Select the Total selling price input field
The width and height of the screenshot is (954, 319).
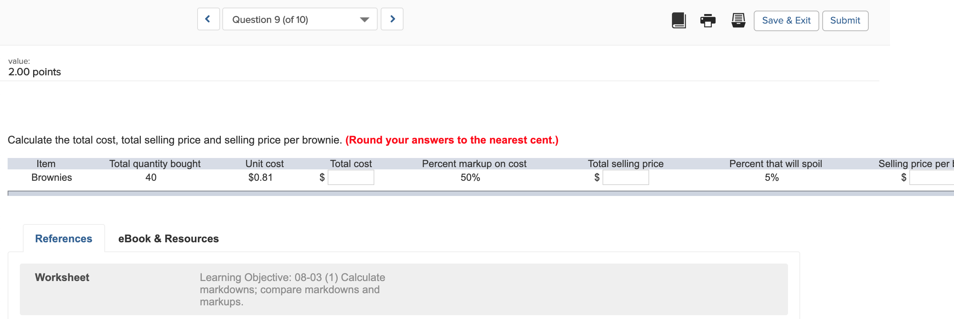(625, 177)
